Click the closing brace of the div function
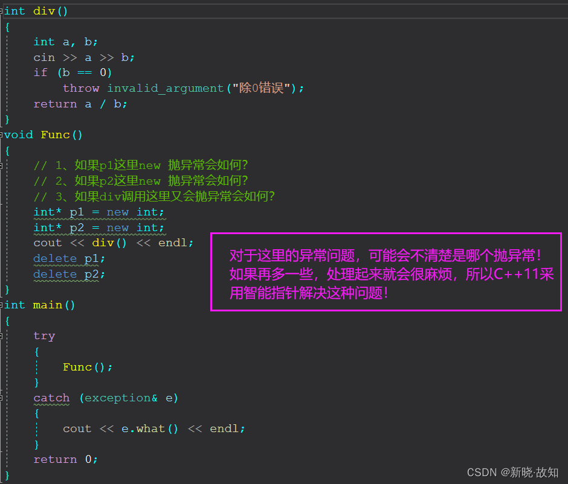This screenshot has width=568, height=484. [7, 119]
